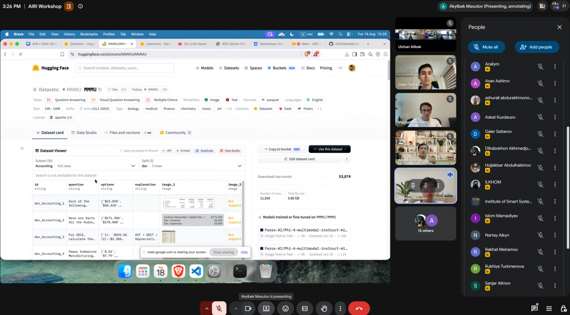Open the Meet activities grid icon
Image resolution: width=570 pixels, height=315 pixels.
click(549, 308)
